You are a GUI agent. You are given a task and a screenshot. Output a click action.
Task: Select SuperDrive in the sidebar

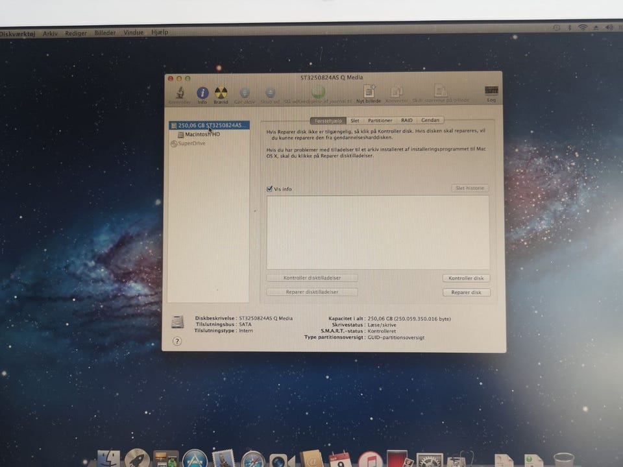point(188,143)
